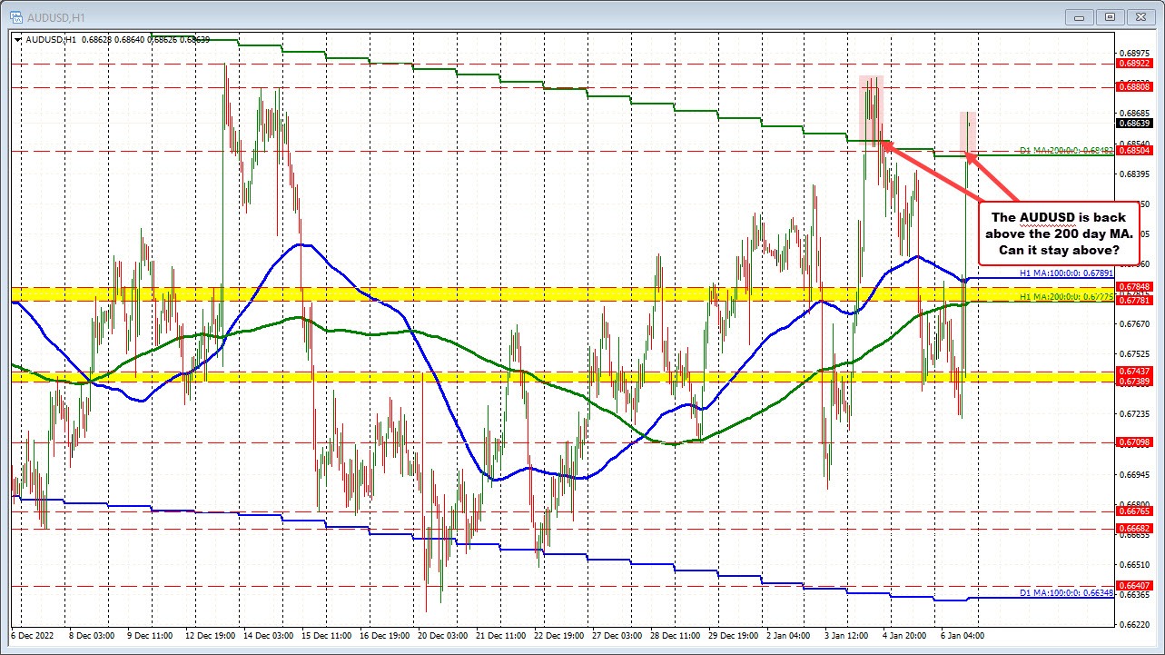Close the AUDUSD,H1 chart window
The width and height of the screenshot is (1165, 655).
1139,15
